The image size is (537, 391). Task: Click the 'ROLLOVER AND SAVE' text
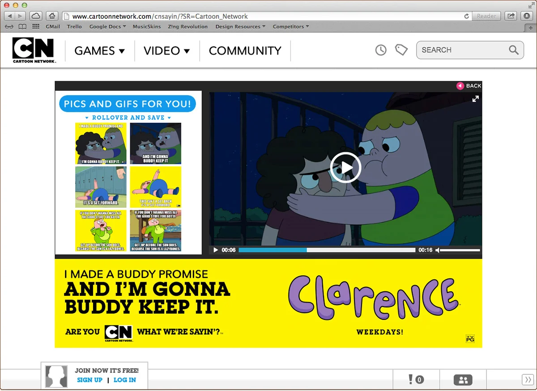pos(128,118)
